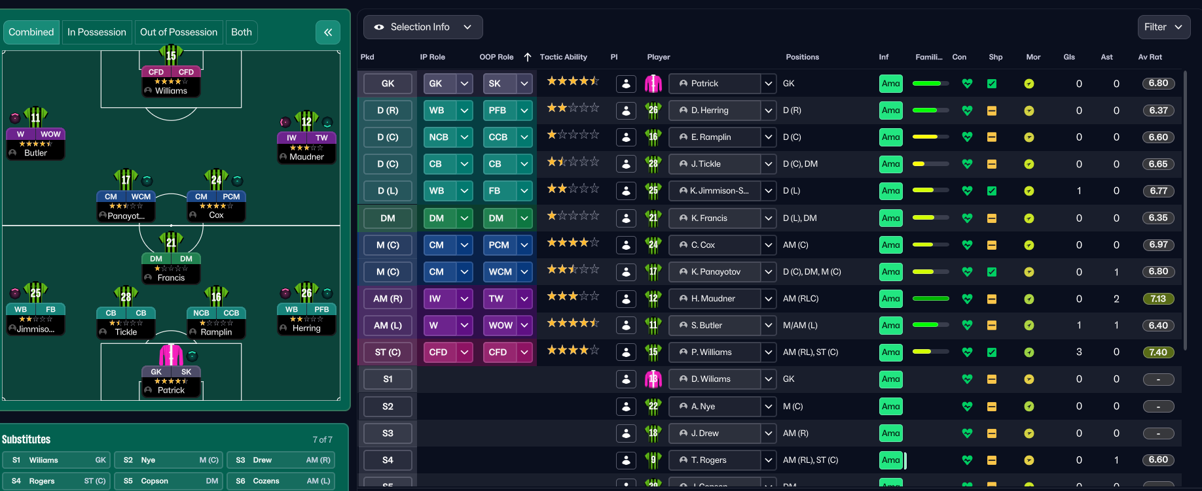The height and width of the screenshot is (491, 1202).
Task: Click the player instructions icon for Patrick
Action: [626, 84]
